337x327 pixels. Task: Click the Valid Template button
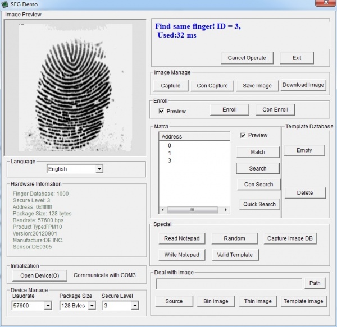click(235, 255)
